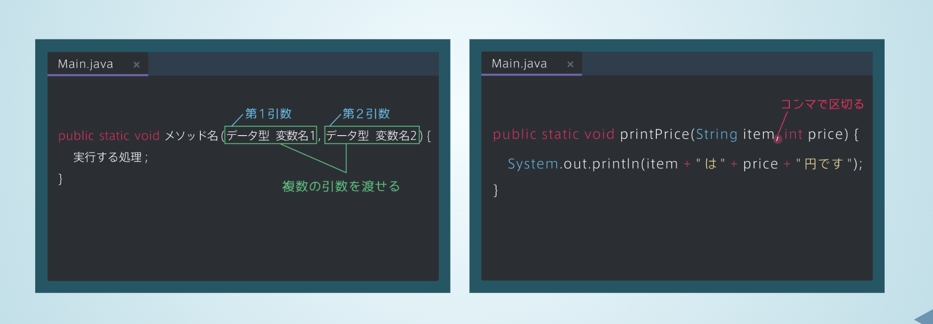The height and width of the screenshot is (324, 933).
Task: Click the 複数の引数を渡せる caption
Action: pyautogui.click(x=341, y=186)
